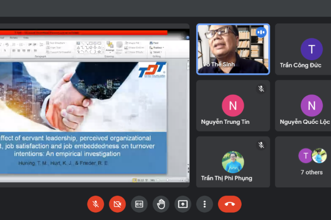
Task: Click the Review tab in shared ribbon
Action: tap(14, 37)
